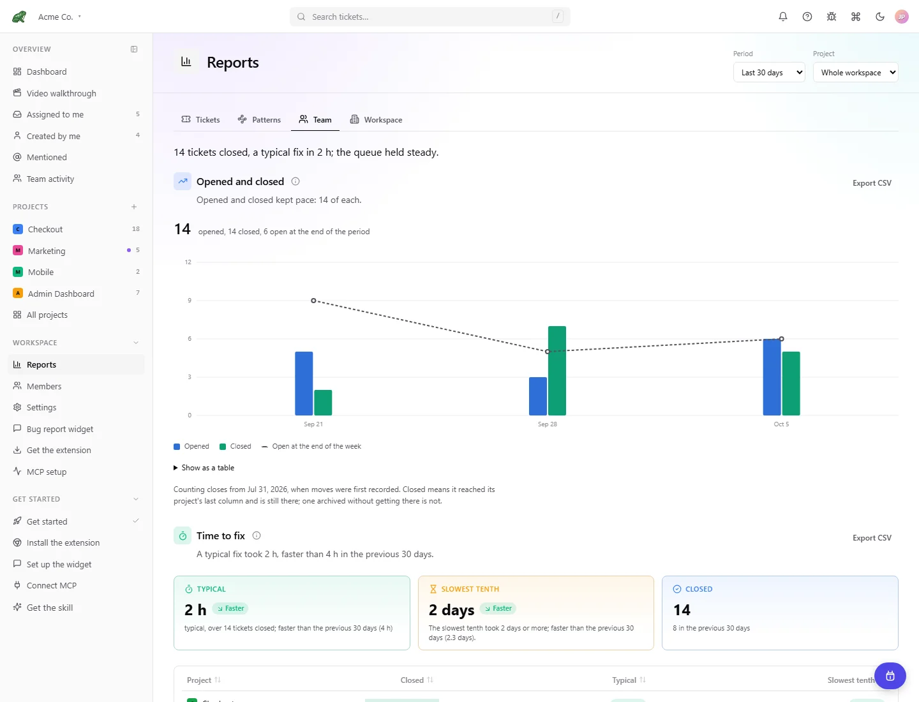
Task: Open the command menu icon
Action: [856, 17]
